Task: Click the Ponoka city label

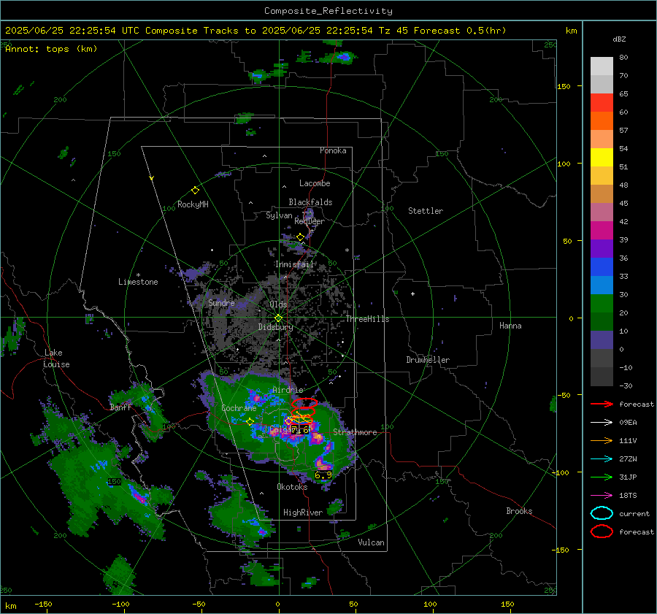Action: (x=333, y=150)
